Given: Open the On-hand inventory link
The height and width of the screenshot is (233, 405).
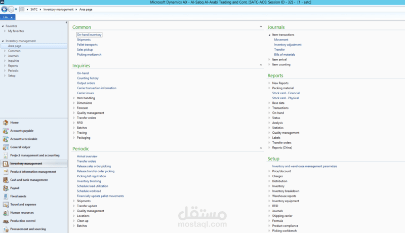Looking at the screenshot, I should (x=89, y=34).
